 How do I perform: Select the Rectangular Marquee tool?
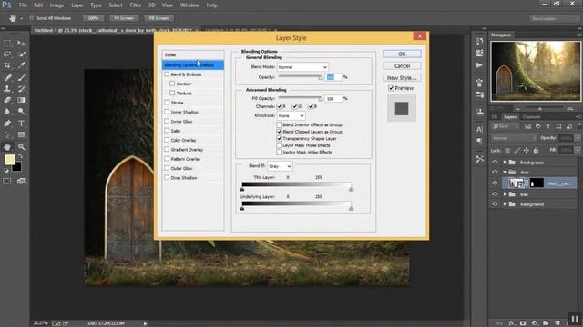[x=7, y=43]
